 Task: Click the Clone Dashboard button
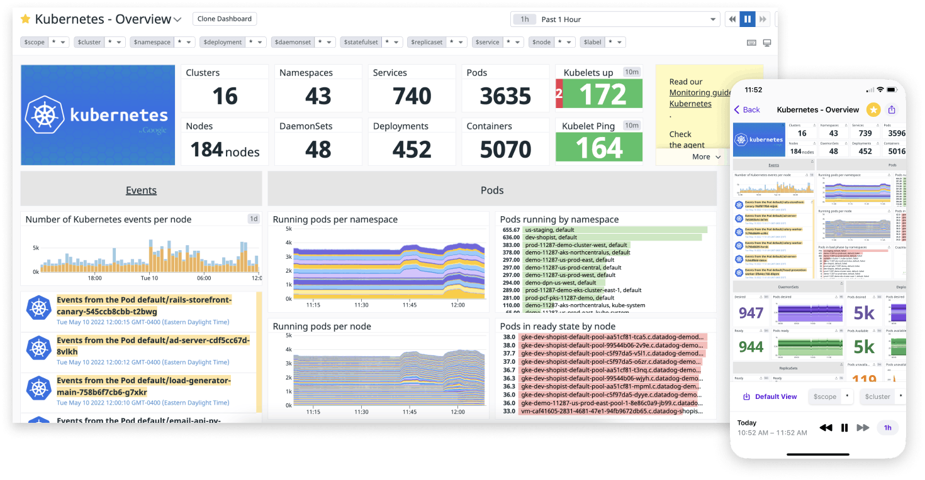point(224,19)
